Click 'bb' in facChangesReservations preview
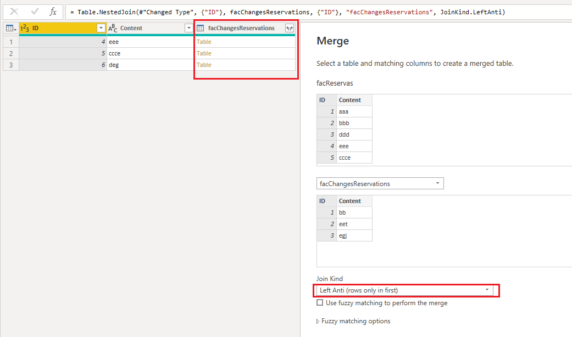The height and width of the screenshot is (337, 572). coord(354,212)
